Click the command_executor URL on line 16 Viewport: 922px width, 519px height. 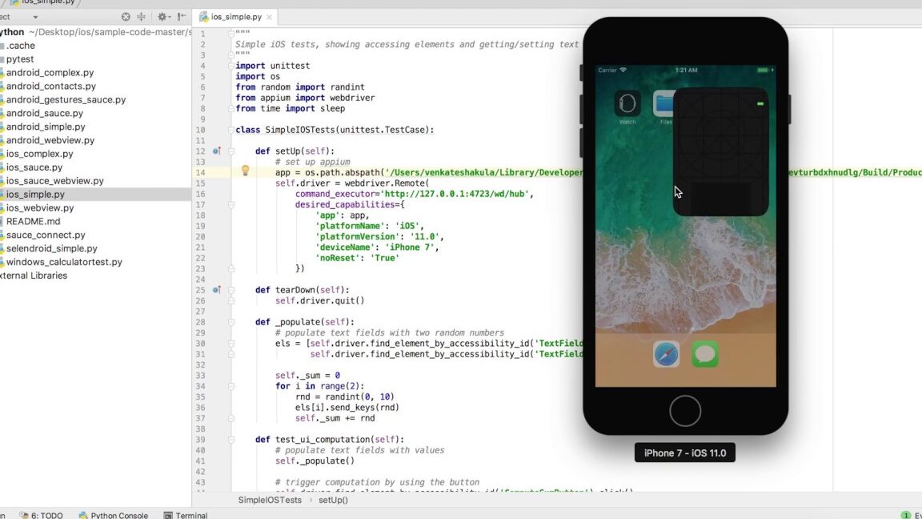point(455,194)
